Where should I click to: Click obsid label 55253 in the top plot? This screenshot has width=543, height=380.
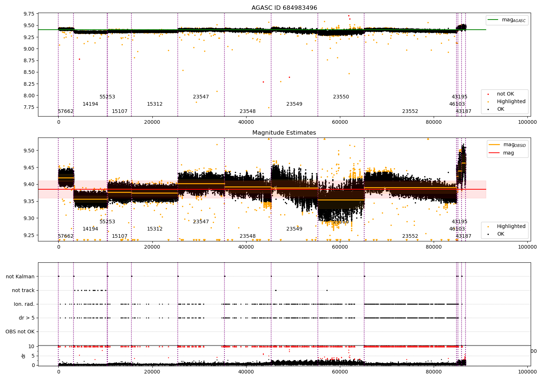pos(108,97)
